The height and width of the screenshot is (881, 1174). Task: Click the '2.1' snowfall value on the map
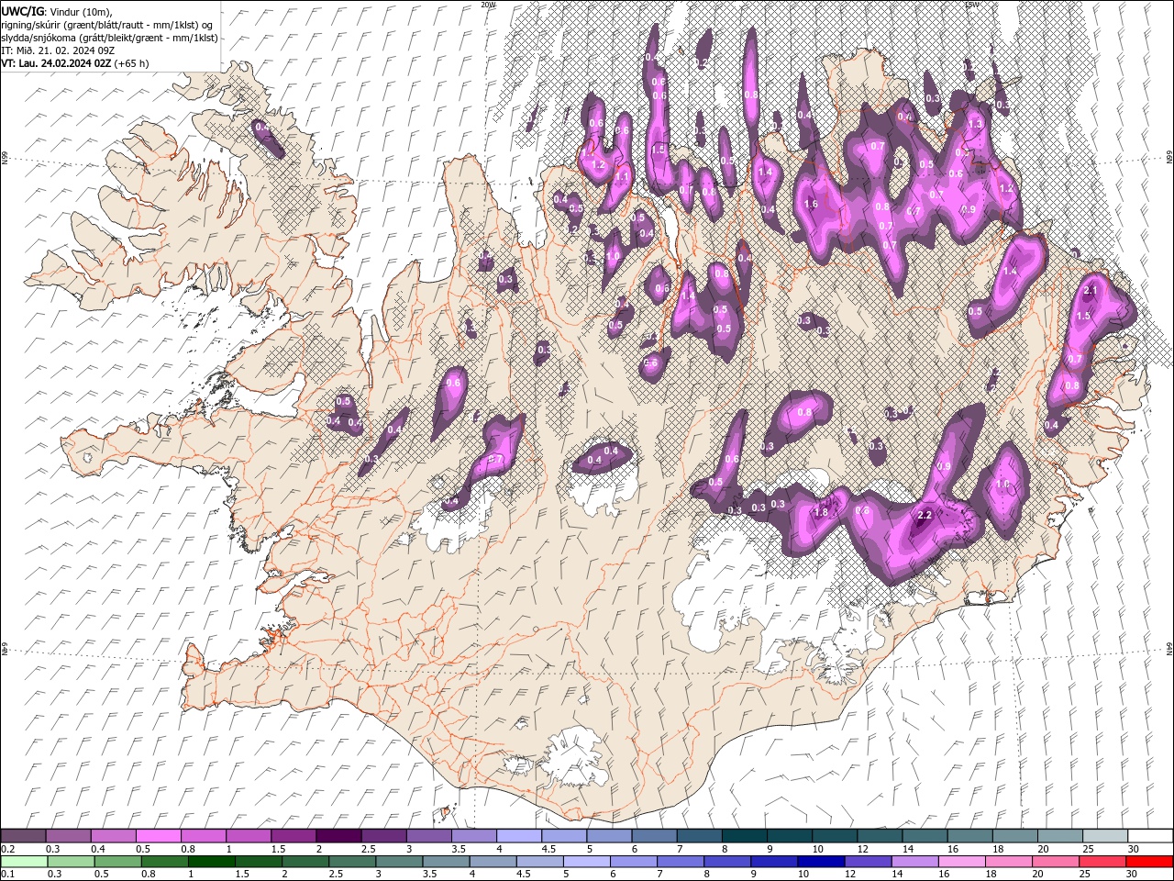(1091, 290)
